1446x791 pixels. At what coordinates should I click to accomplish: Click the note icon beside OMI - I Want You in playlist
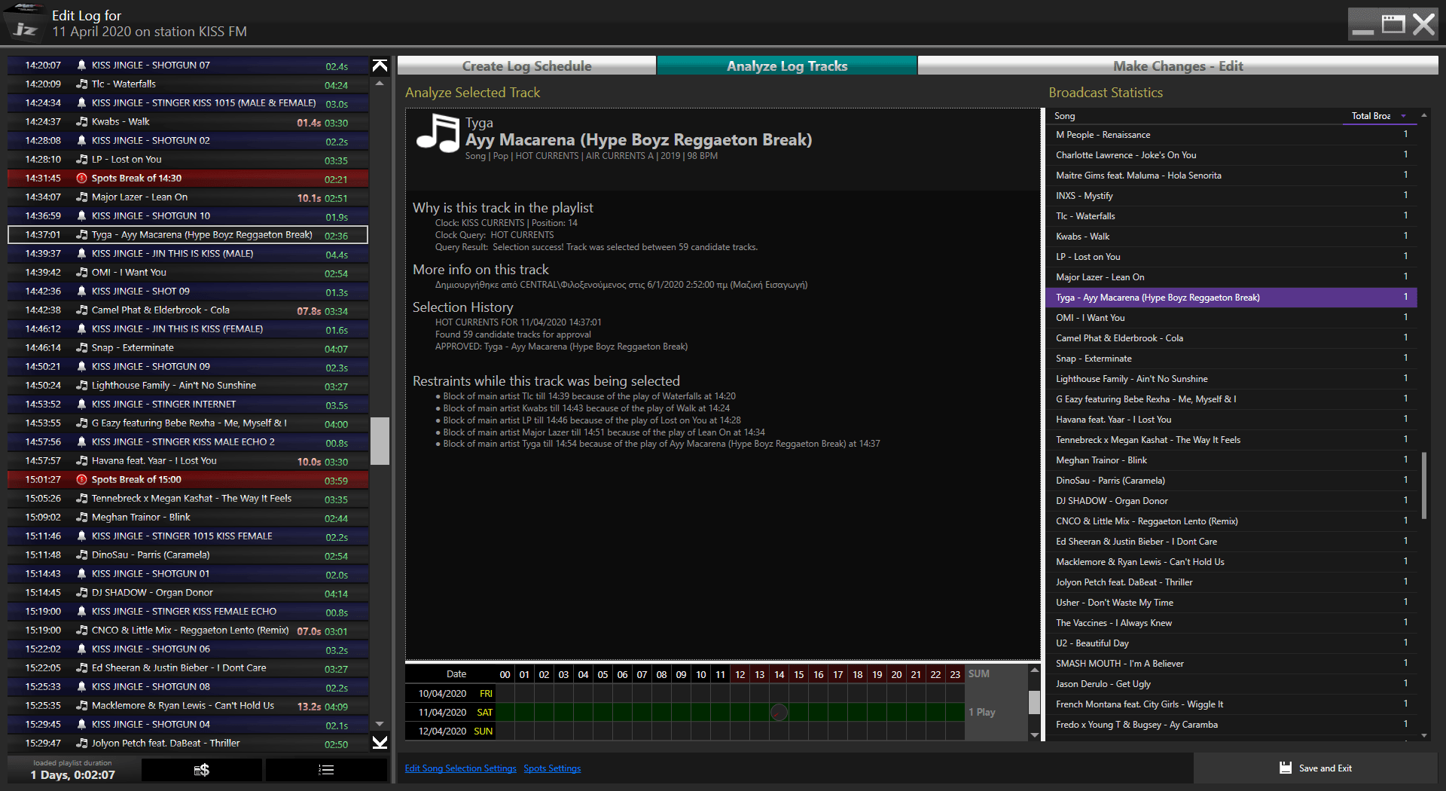[x=81, y=273]
